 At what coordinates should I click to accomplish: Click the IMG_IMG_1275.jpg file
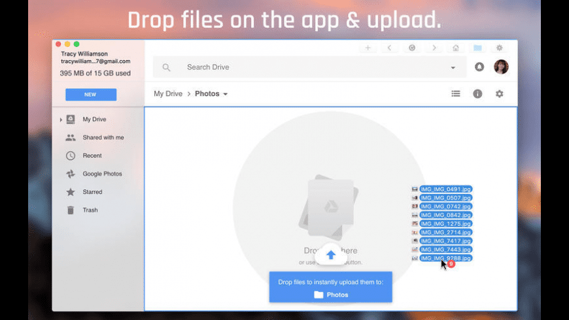coord(445,223)
